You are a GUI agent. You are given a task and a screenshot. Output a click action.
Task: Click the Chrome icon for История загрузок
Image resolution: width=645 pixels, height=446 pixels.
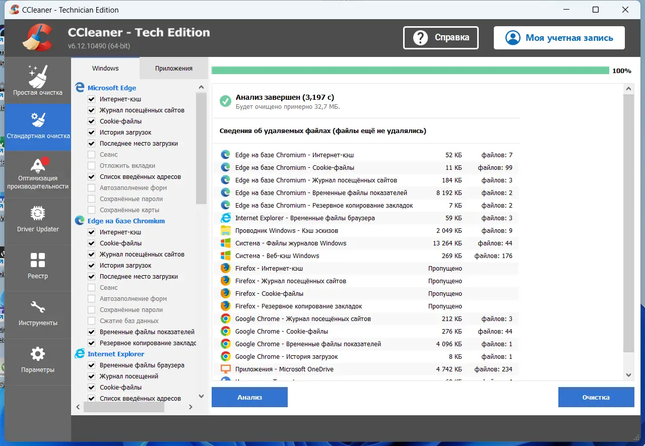(225, 356)
